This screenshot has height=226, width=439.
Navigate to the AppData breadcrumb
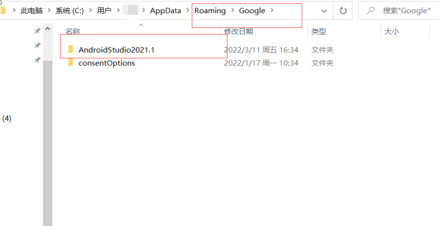click(165, 10)
